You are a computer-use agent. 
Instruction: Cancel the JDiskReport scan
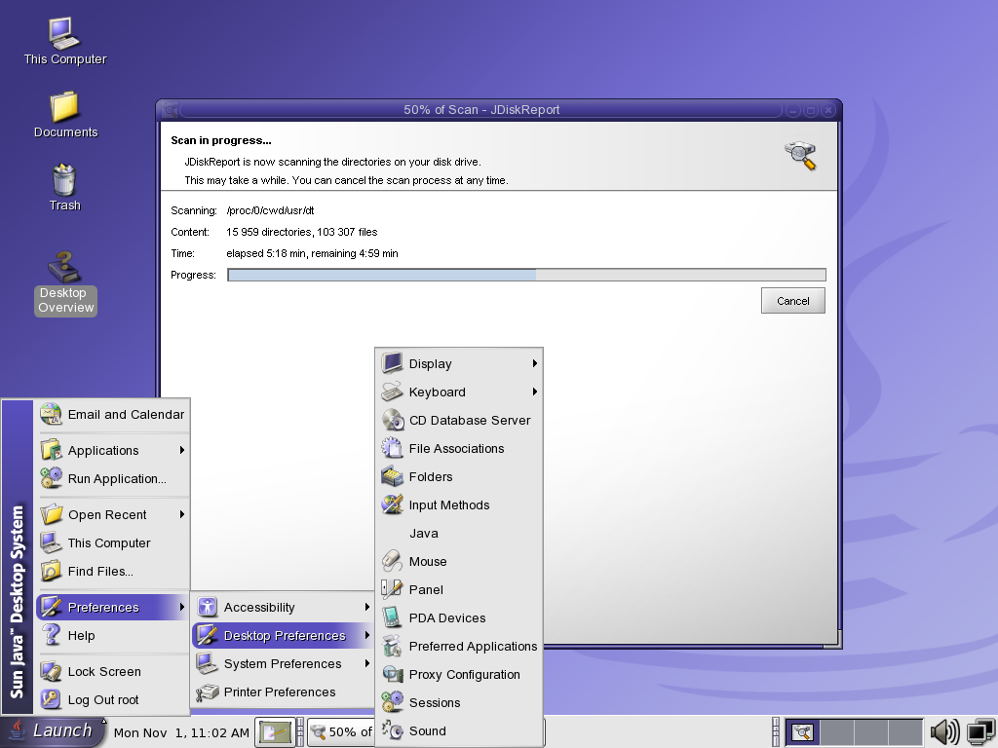click(x=793, y=301)
